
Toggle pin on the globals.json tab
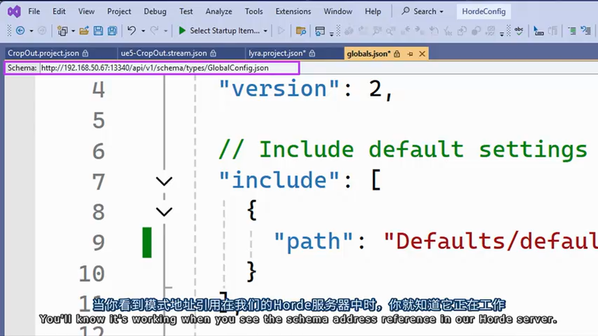pyautogui.click(x=410, y=54)
